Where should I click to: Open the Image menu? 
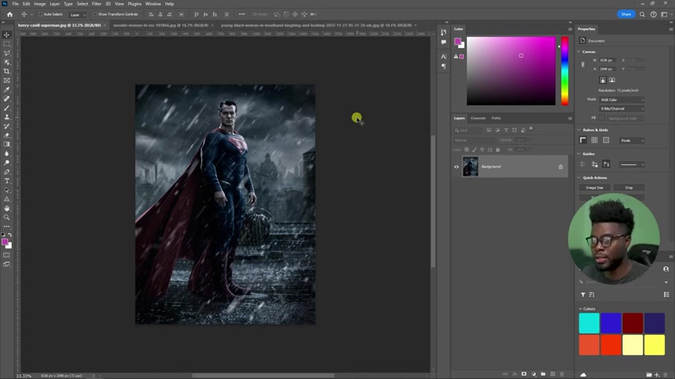40,4
